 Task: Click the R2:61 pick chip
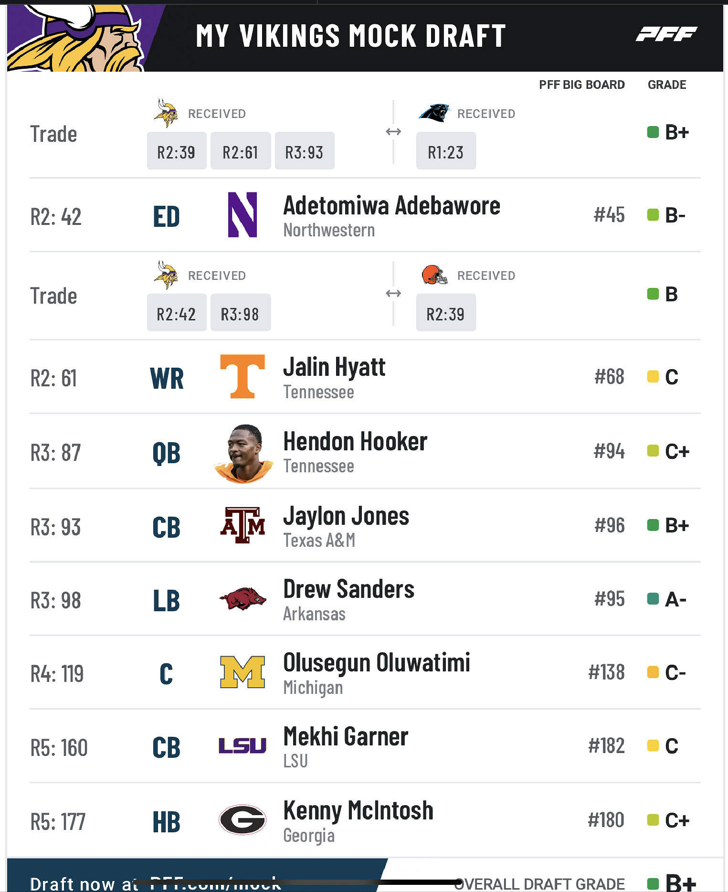tap(240, 151)
